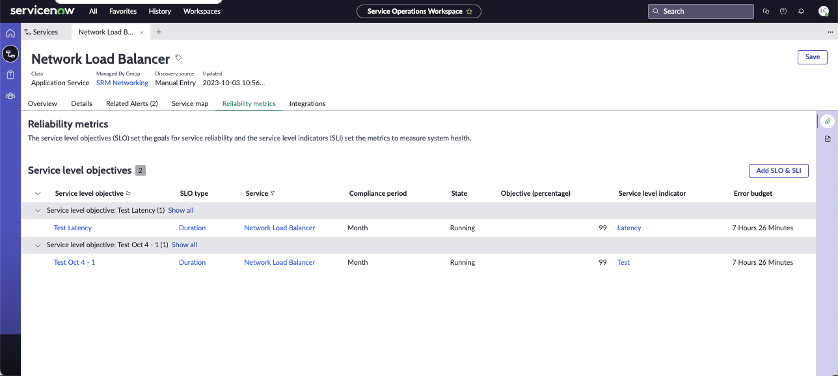Viewport: 838px width, 376px height.
Task: Open the All menu
Action: coord(94,11)
